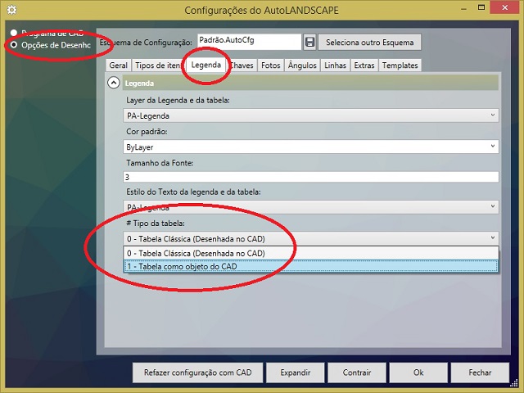Viewport: 524px width, 393px height.
Task: Close the configuration window with the X
Action: click(x=504, y=10)
